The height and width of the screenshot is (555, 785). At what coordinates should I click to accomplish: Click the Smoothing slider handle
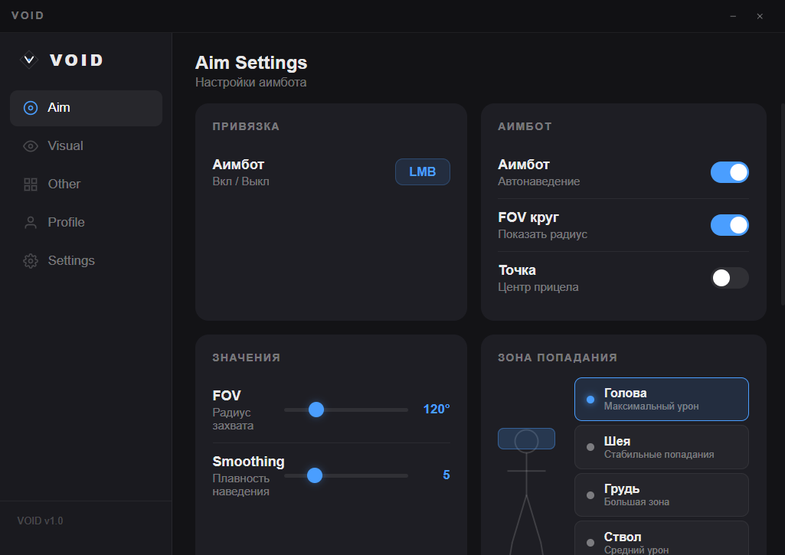coord(315,475)
